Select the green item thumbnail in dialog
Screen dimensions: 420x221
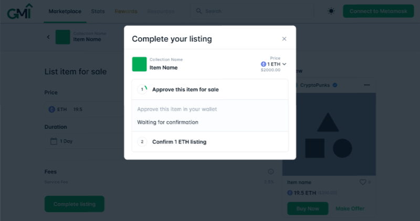tap(139, 64)
